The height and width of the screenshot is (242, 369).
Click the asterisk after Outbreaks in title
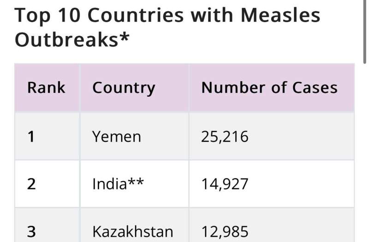(x=124, y=37)
